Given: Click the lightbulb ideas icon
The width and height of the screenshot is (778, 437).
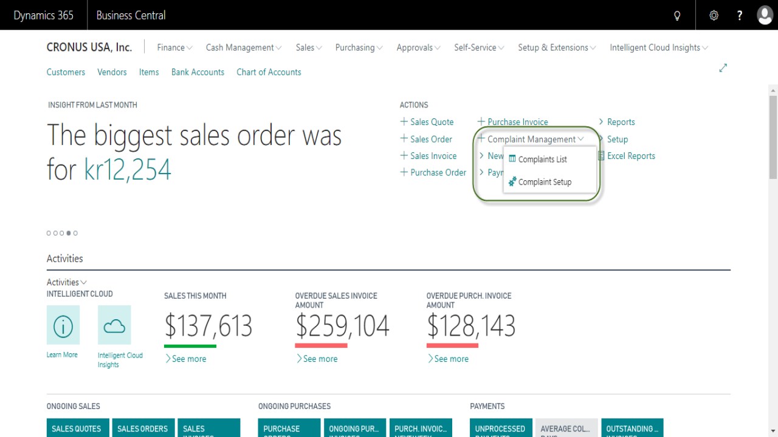Looking at the screenshot, I should coord(677,16).
